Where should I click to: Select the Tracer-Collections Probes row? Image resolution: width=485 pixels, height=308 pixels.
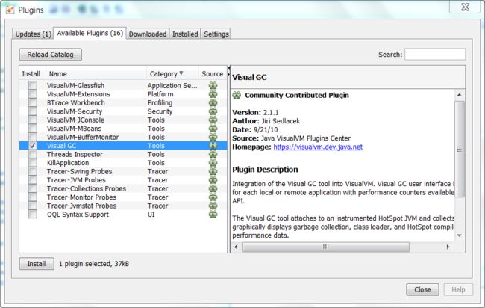123,188
